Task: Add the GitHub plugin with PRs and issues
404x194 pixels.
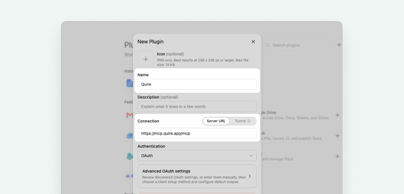Action: click(x=337, y=136)
